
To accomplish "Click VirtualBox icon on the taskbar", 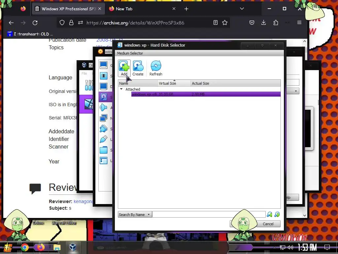I will point(73,247).
